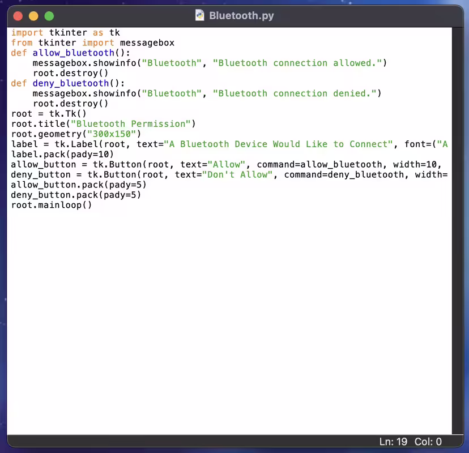
Task: Click the Python file icon in title bar
Action: coord(199,15)
